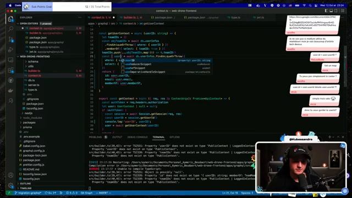This screenshot has height=198, width=352.
Task: Switch to the jwt.ts editor tab
Action: point(260,18)
